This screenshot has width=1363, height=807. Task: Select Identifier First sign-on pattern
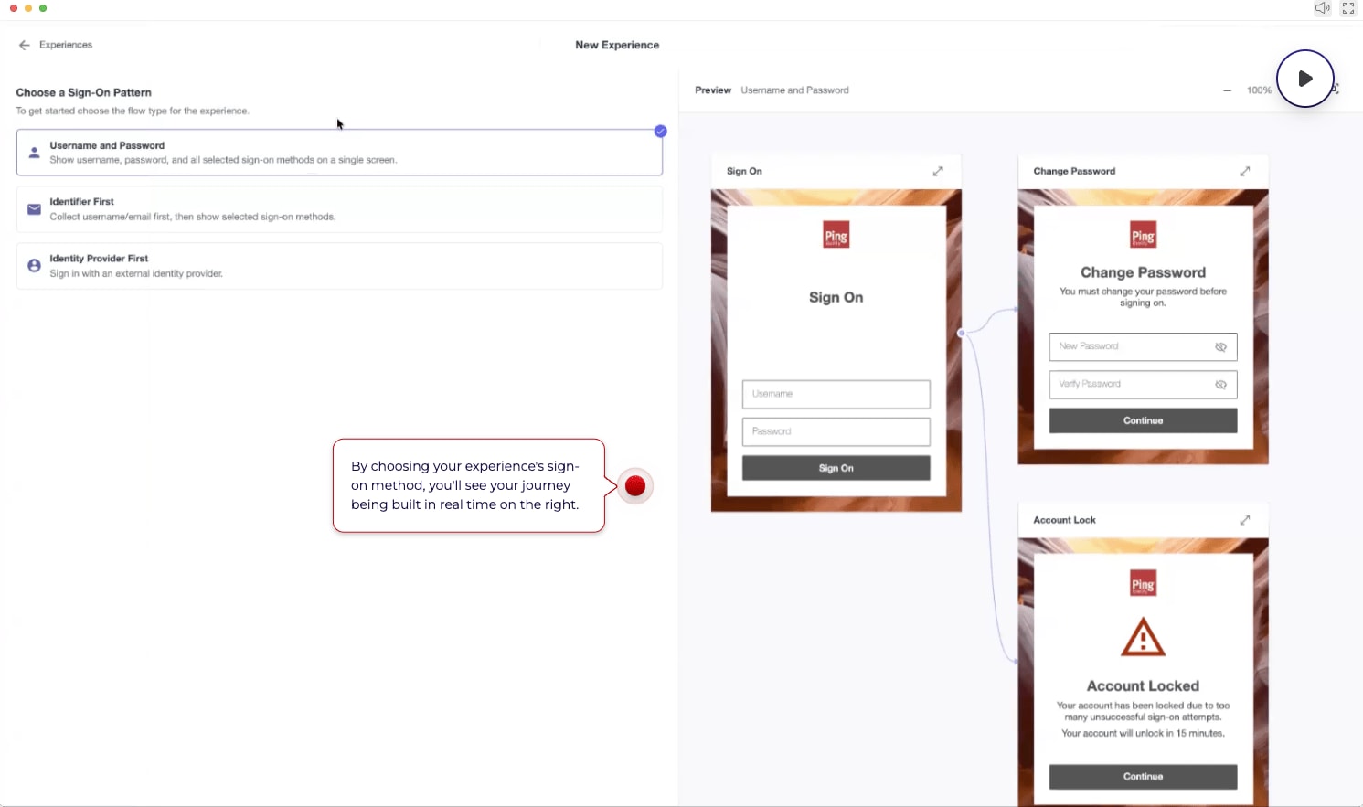[339, 209]
